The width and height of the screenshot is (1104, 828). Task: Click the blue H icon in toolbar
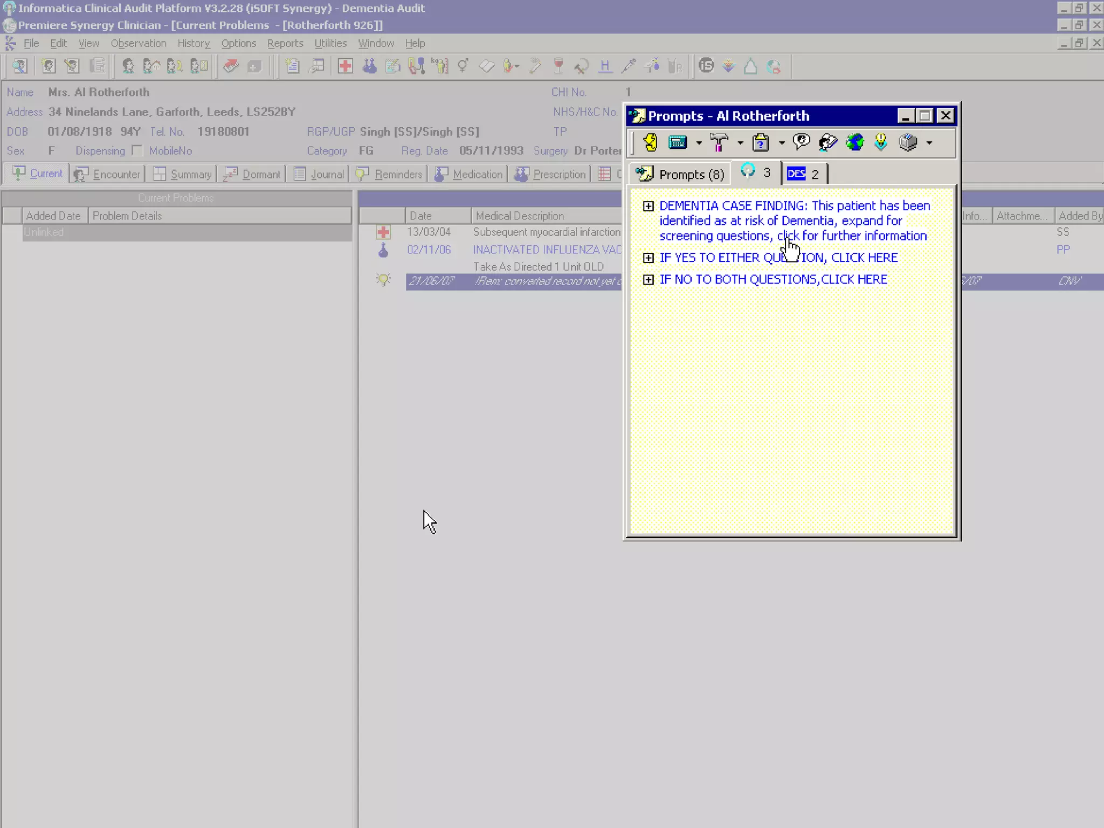coord(605,66)
